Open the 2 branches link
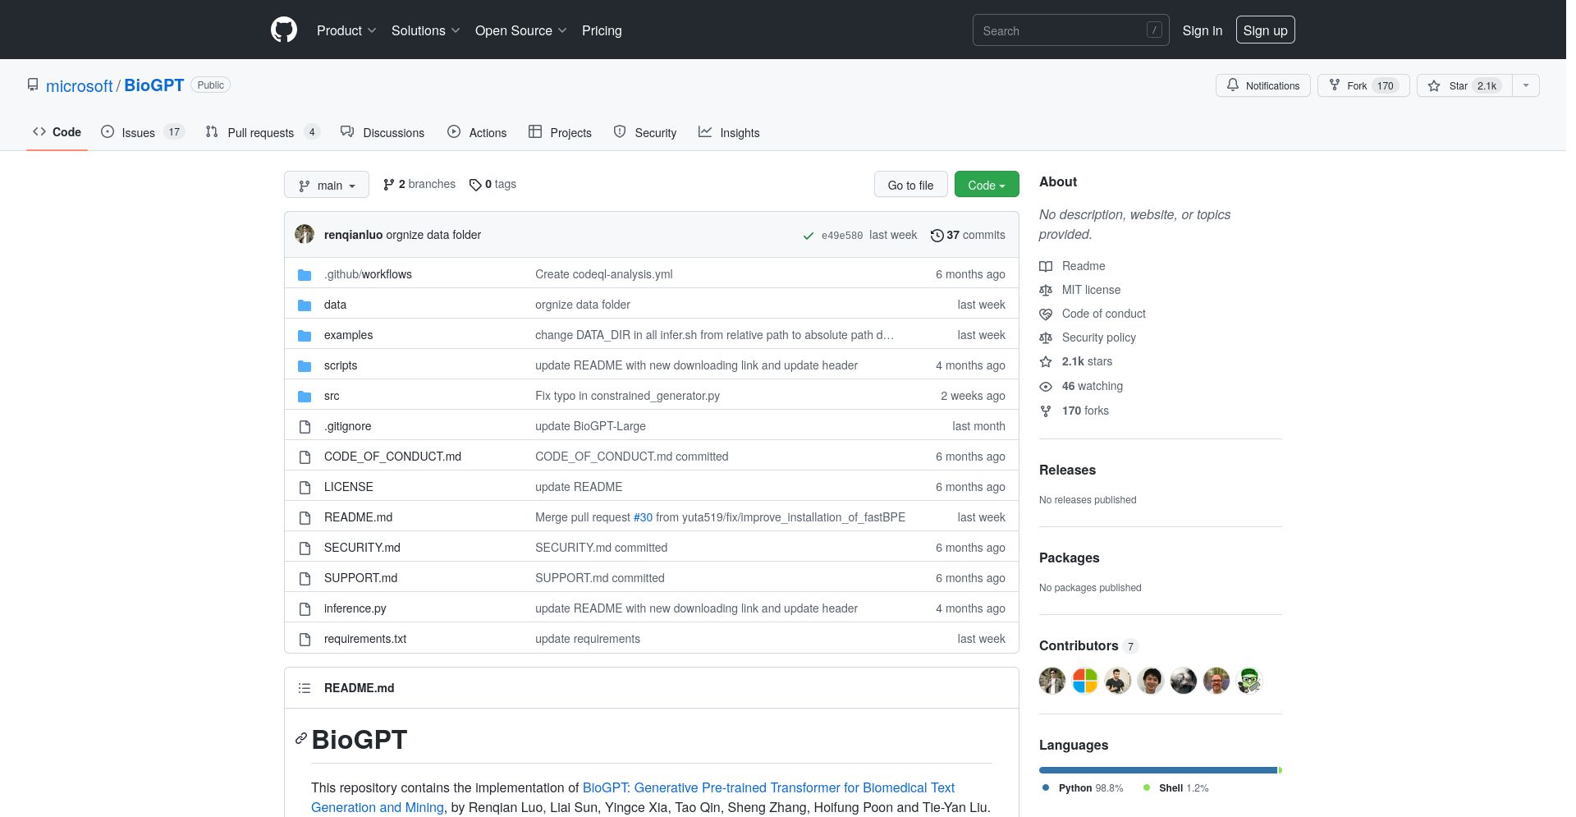 419,184
